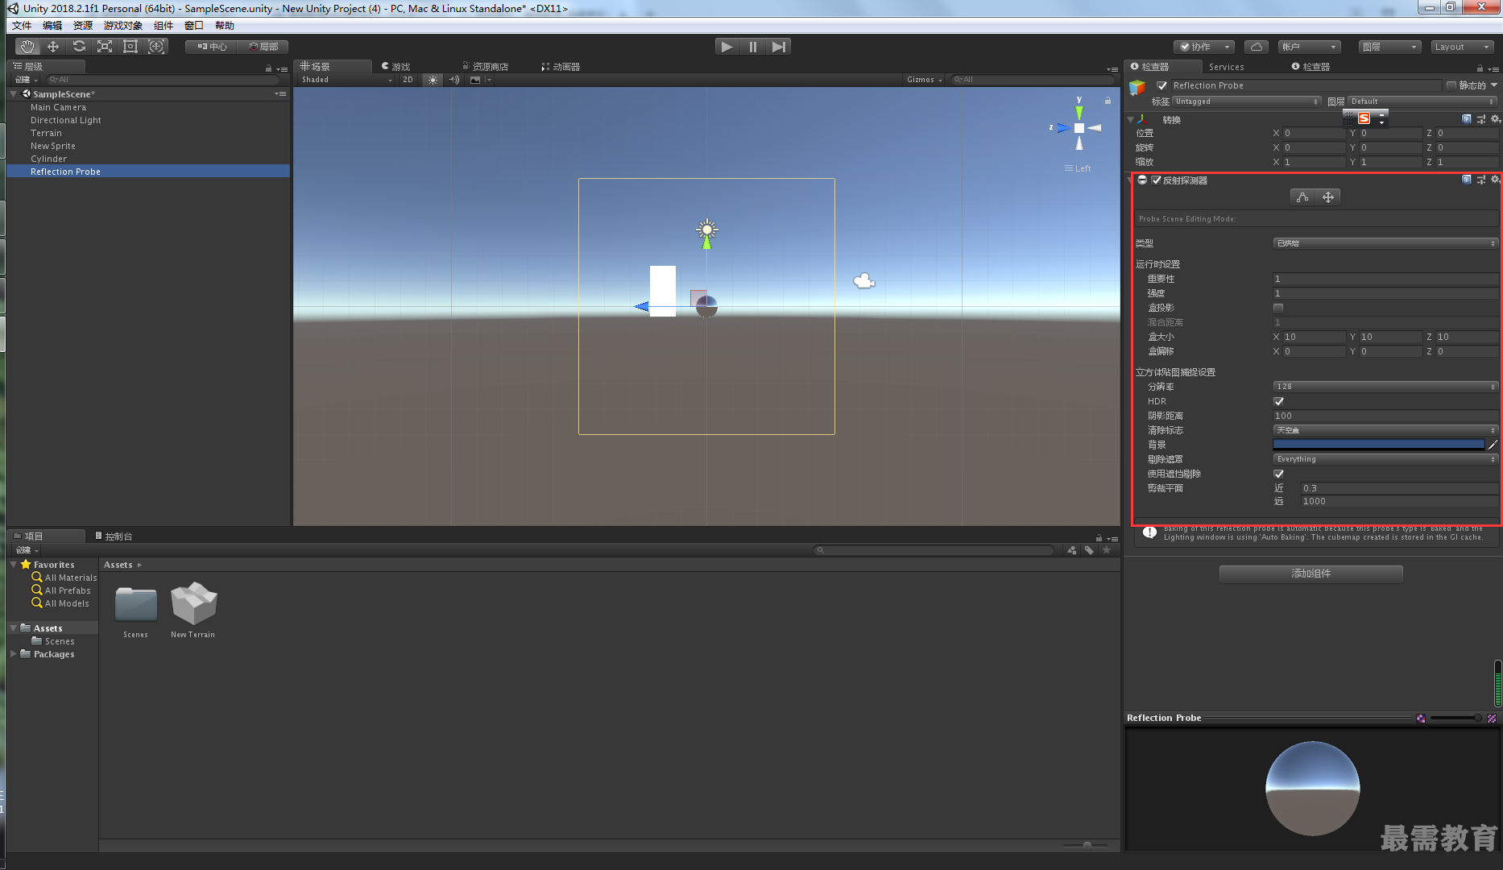1503x870 pixels.
Task: Open the 帐户 (Account) button
Action: click(x=1308, y=47)
